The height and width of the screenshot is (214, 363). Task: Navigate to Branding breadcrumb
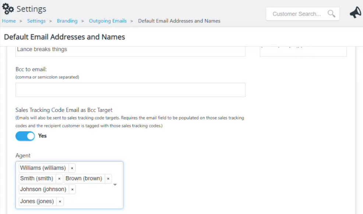pyautogui.click(x=67, y=21)
